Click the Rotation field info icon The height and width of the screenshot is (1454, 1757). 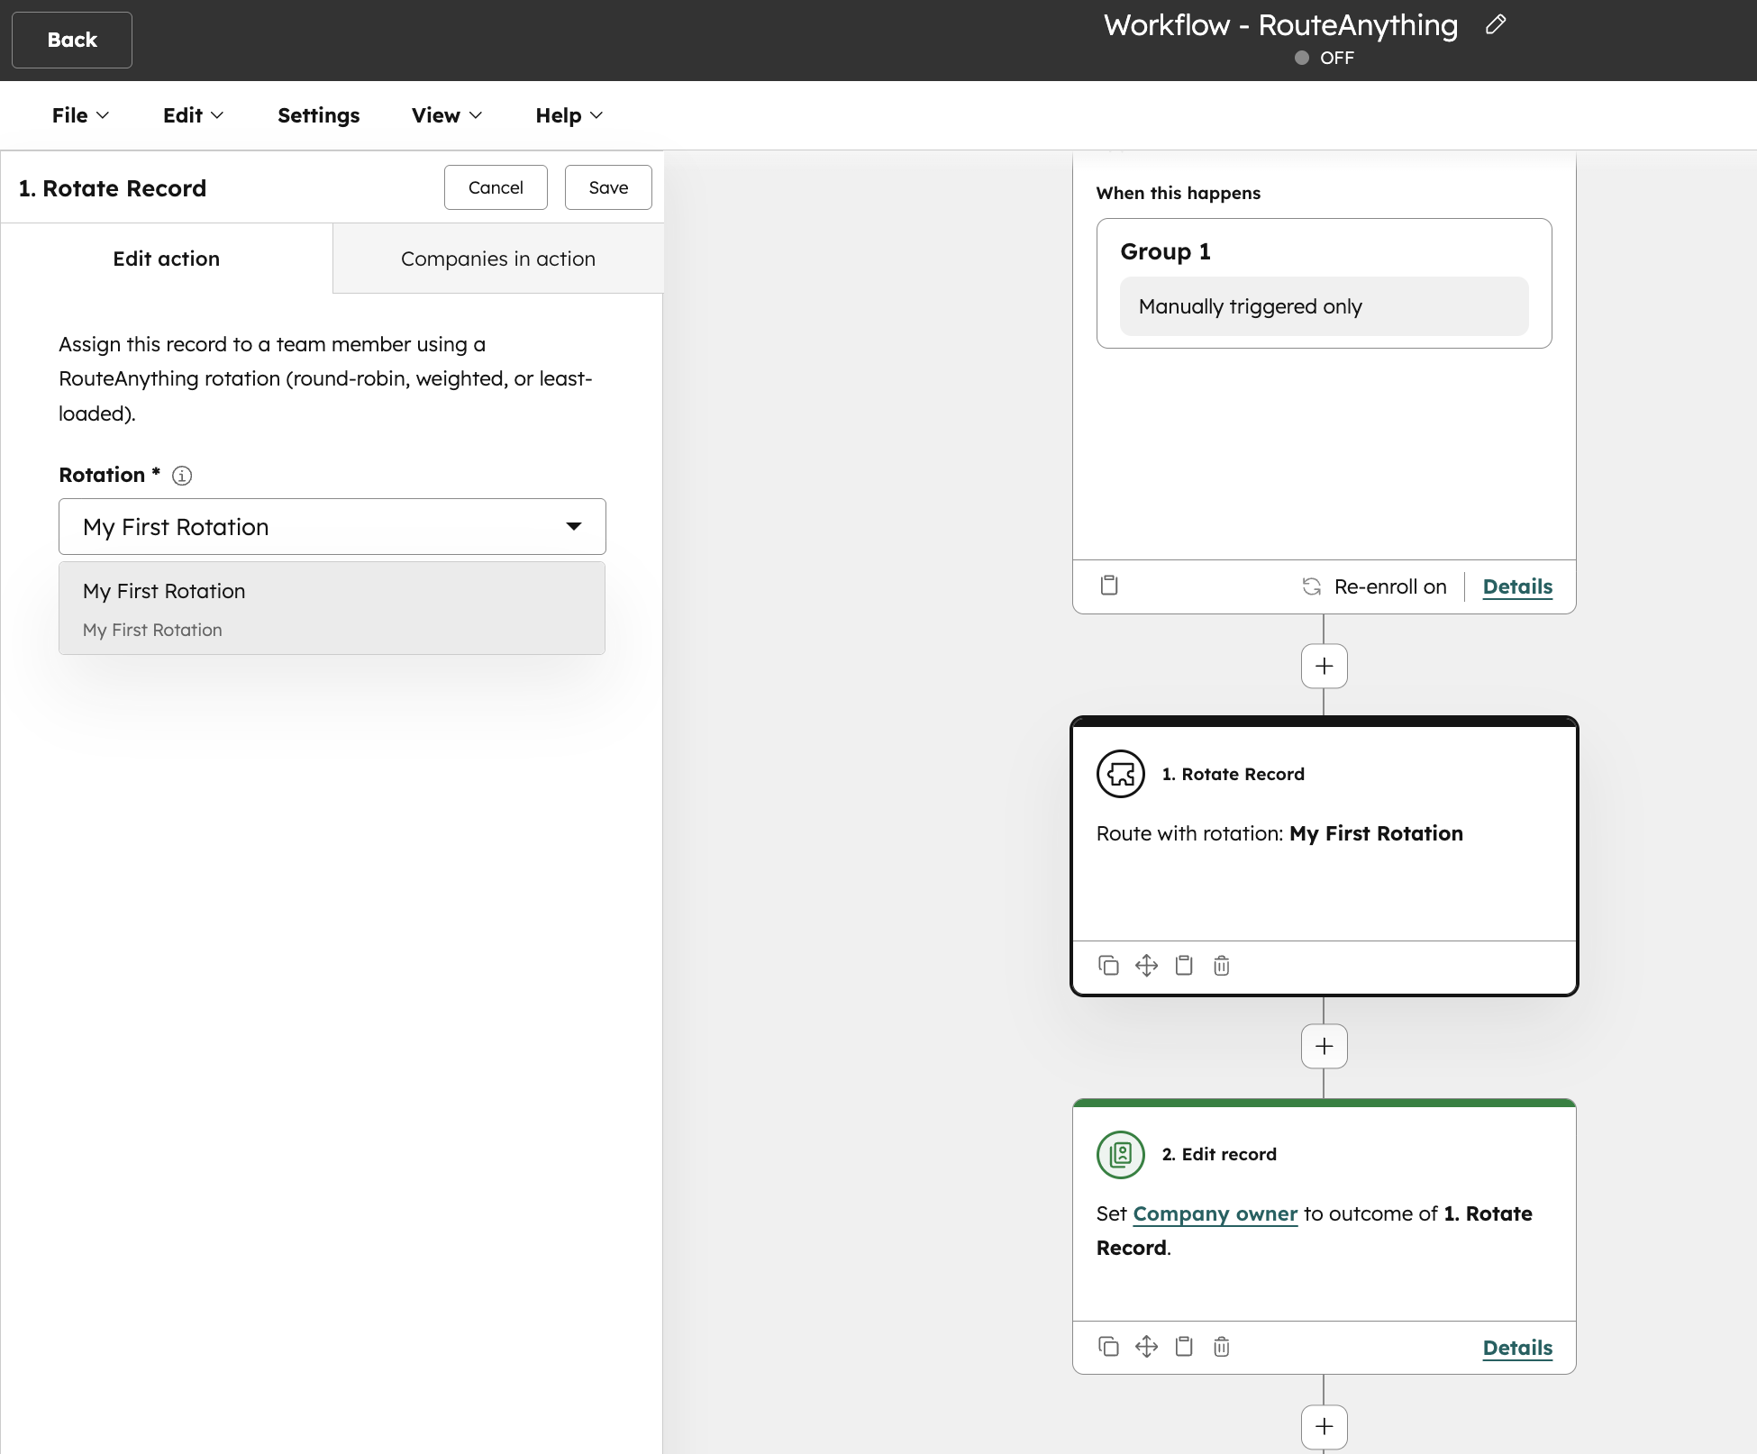coord(182,476)
